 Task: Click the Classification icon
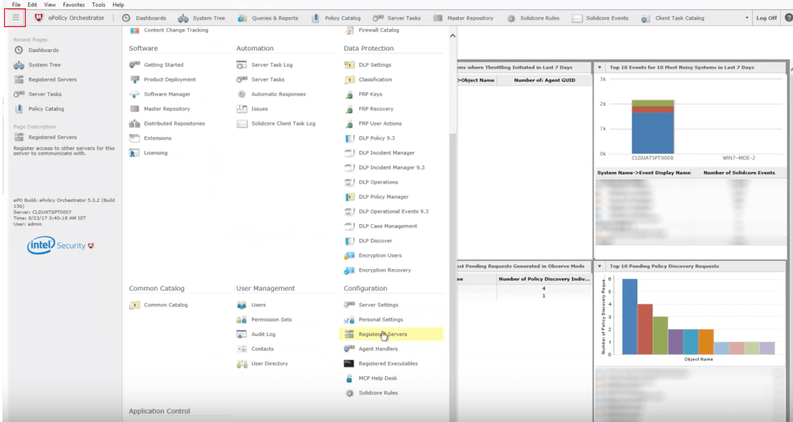click(349, 79)
